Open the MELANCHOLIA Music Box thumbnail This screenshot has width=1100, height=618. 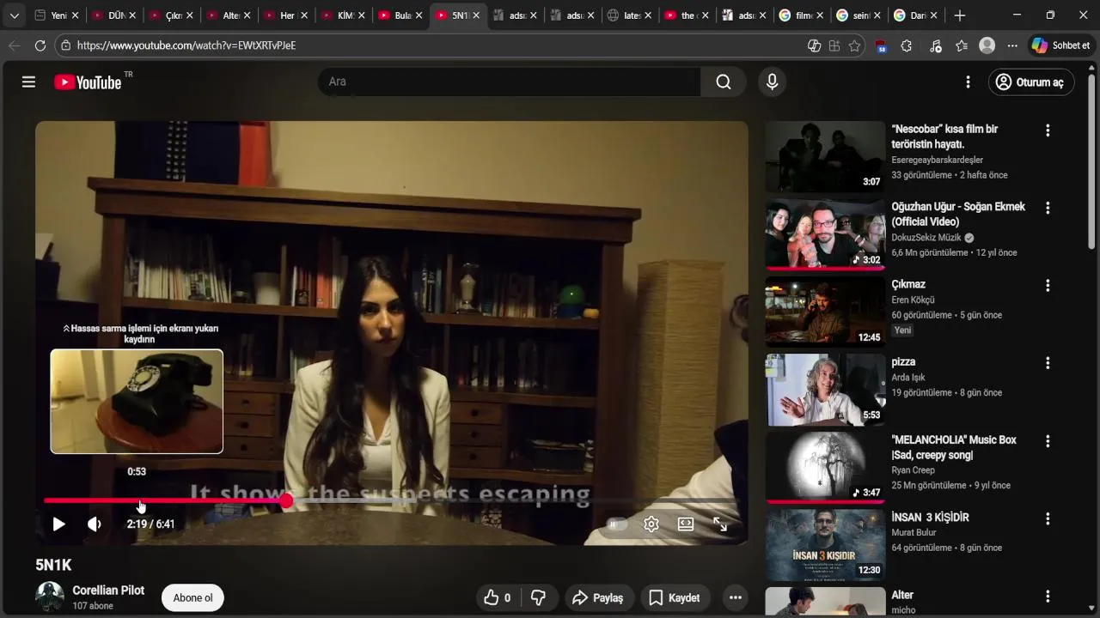coord(825,466)
